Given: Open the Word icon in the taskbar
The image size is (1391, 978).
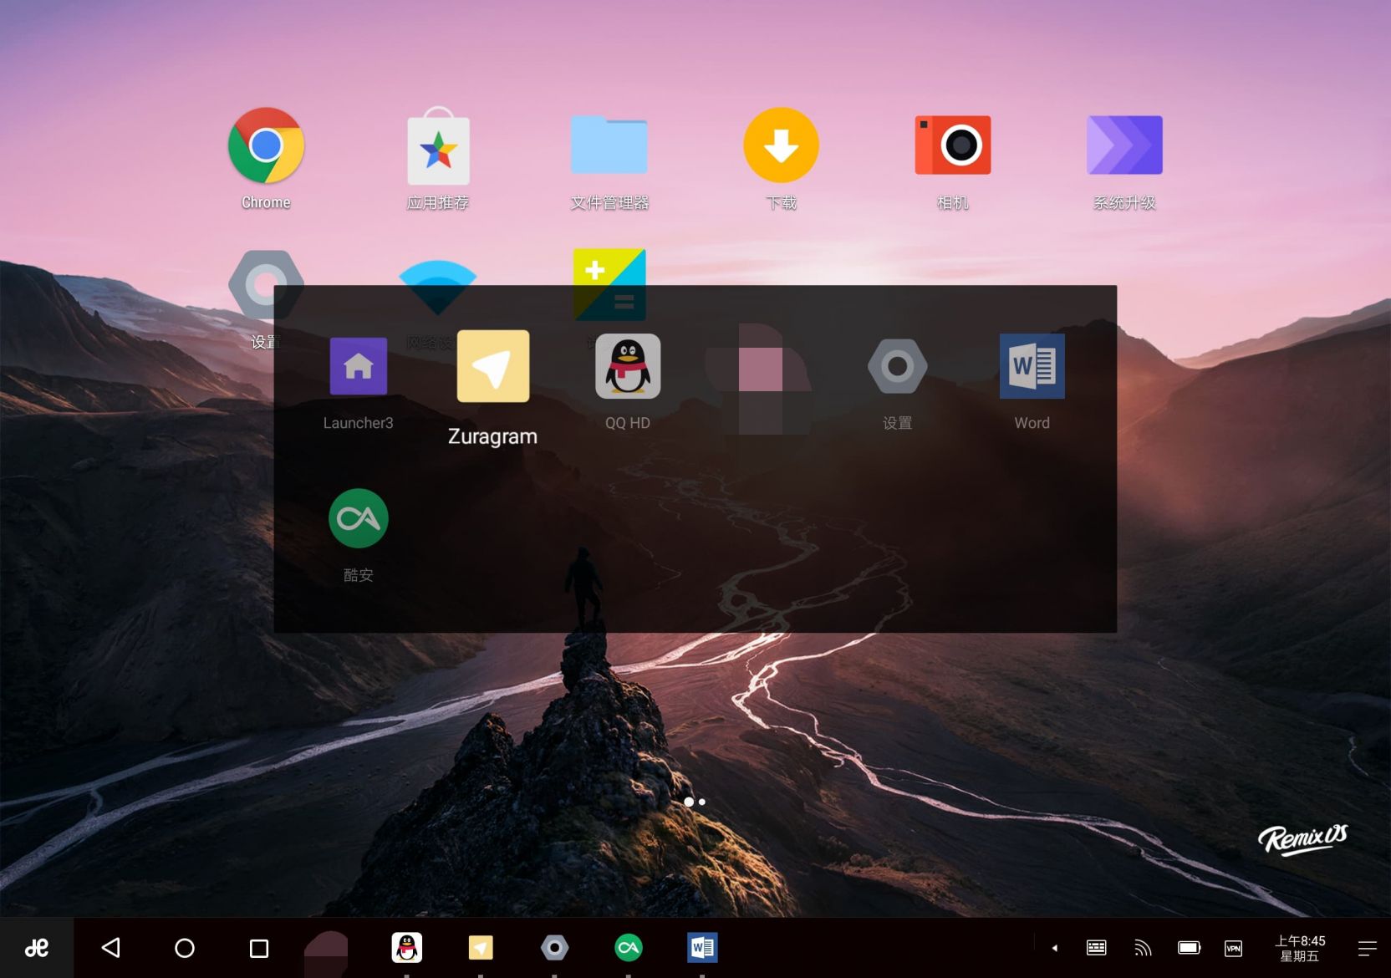Looking at the screenshot, I should [x=702, y=948].
